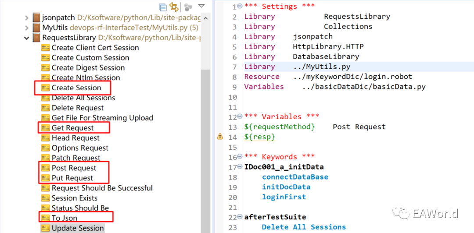Click keyword icon beside Create Custom Session

[x=45, y=58]
